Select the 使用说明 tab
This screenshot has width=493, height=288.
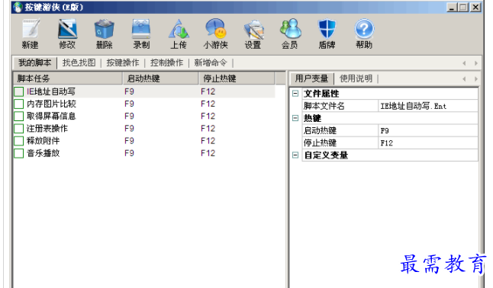click(356, 78)
